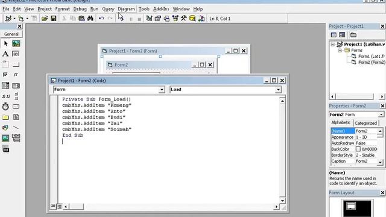Select the BorderStyle property row

click(354, 156)
